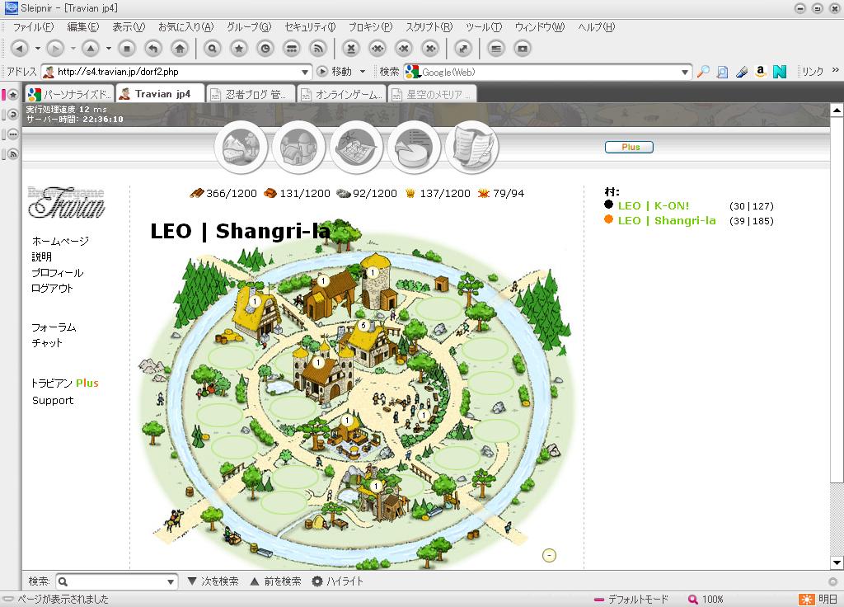844x607 pixels.
Task: Open Favorites with the star toolbar button
Action: coord(238,49)
